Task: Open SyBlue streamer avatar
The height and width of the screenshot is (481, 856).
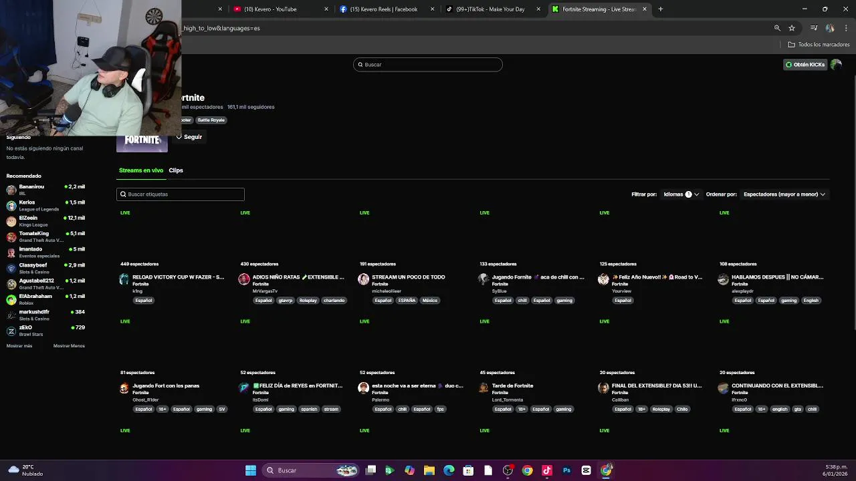Action: 484,279
